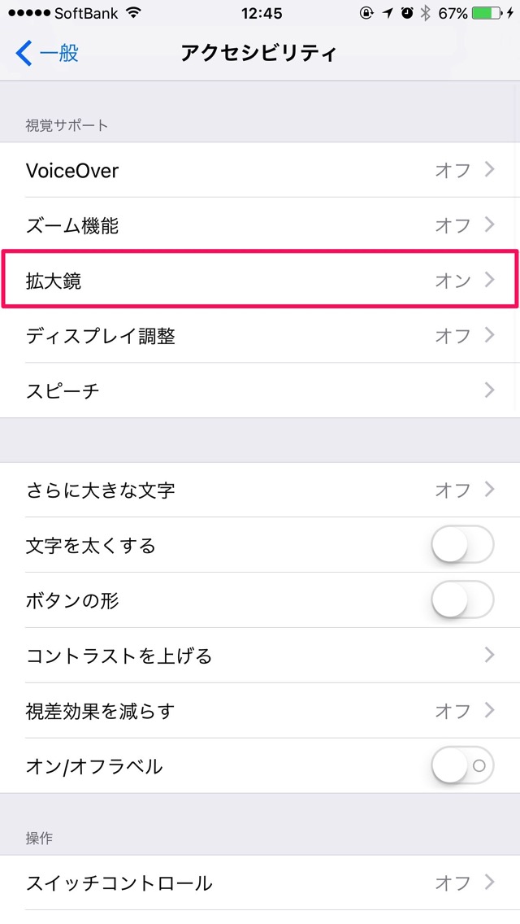
Task: Tap the cellular signal dots indicator
Action: coord(29,12)
